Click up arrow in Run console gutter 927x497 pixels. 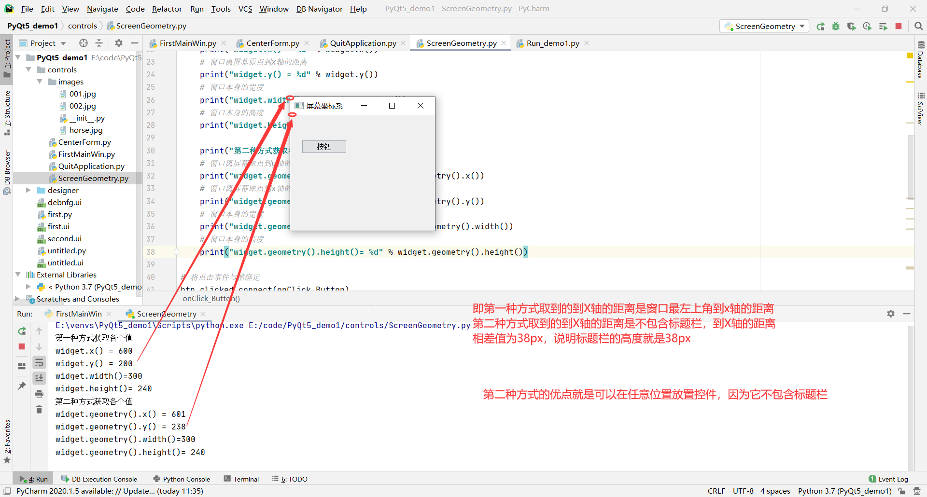[x=39, y=331]
